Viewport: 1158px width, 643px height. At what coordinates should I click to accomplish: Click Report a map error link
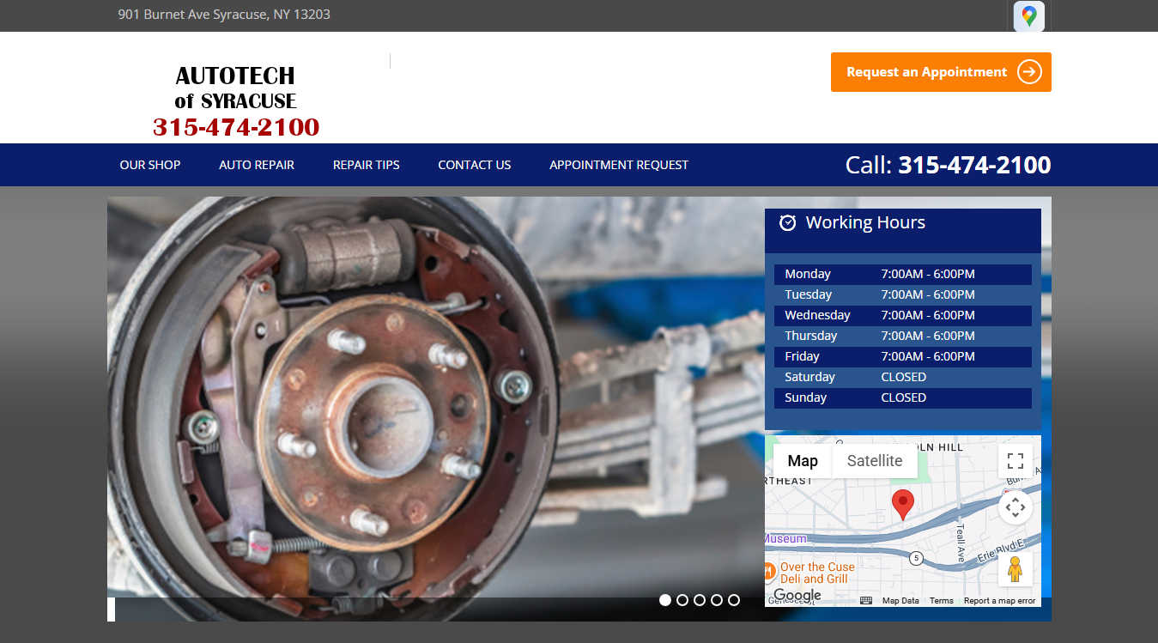[x=1000, y=601]
